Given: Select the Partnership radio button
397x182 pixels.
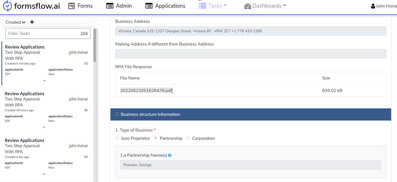Looking at the screenshot, I should (x=156, y=138).
